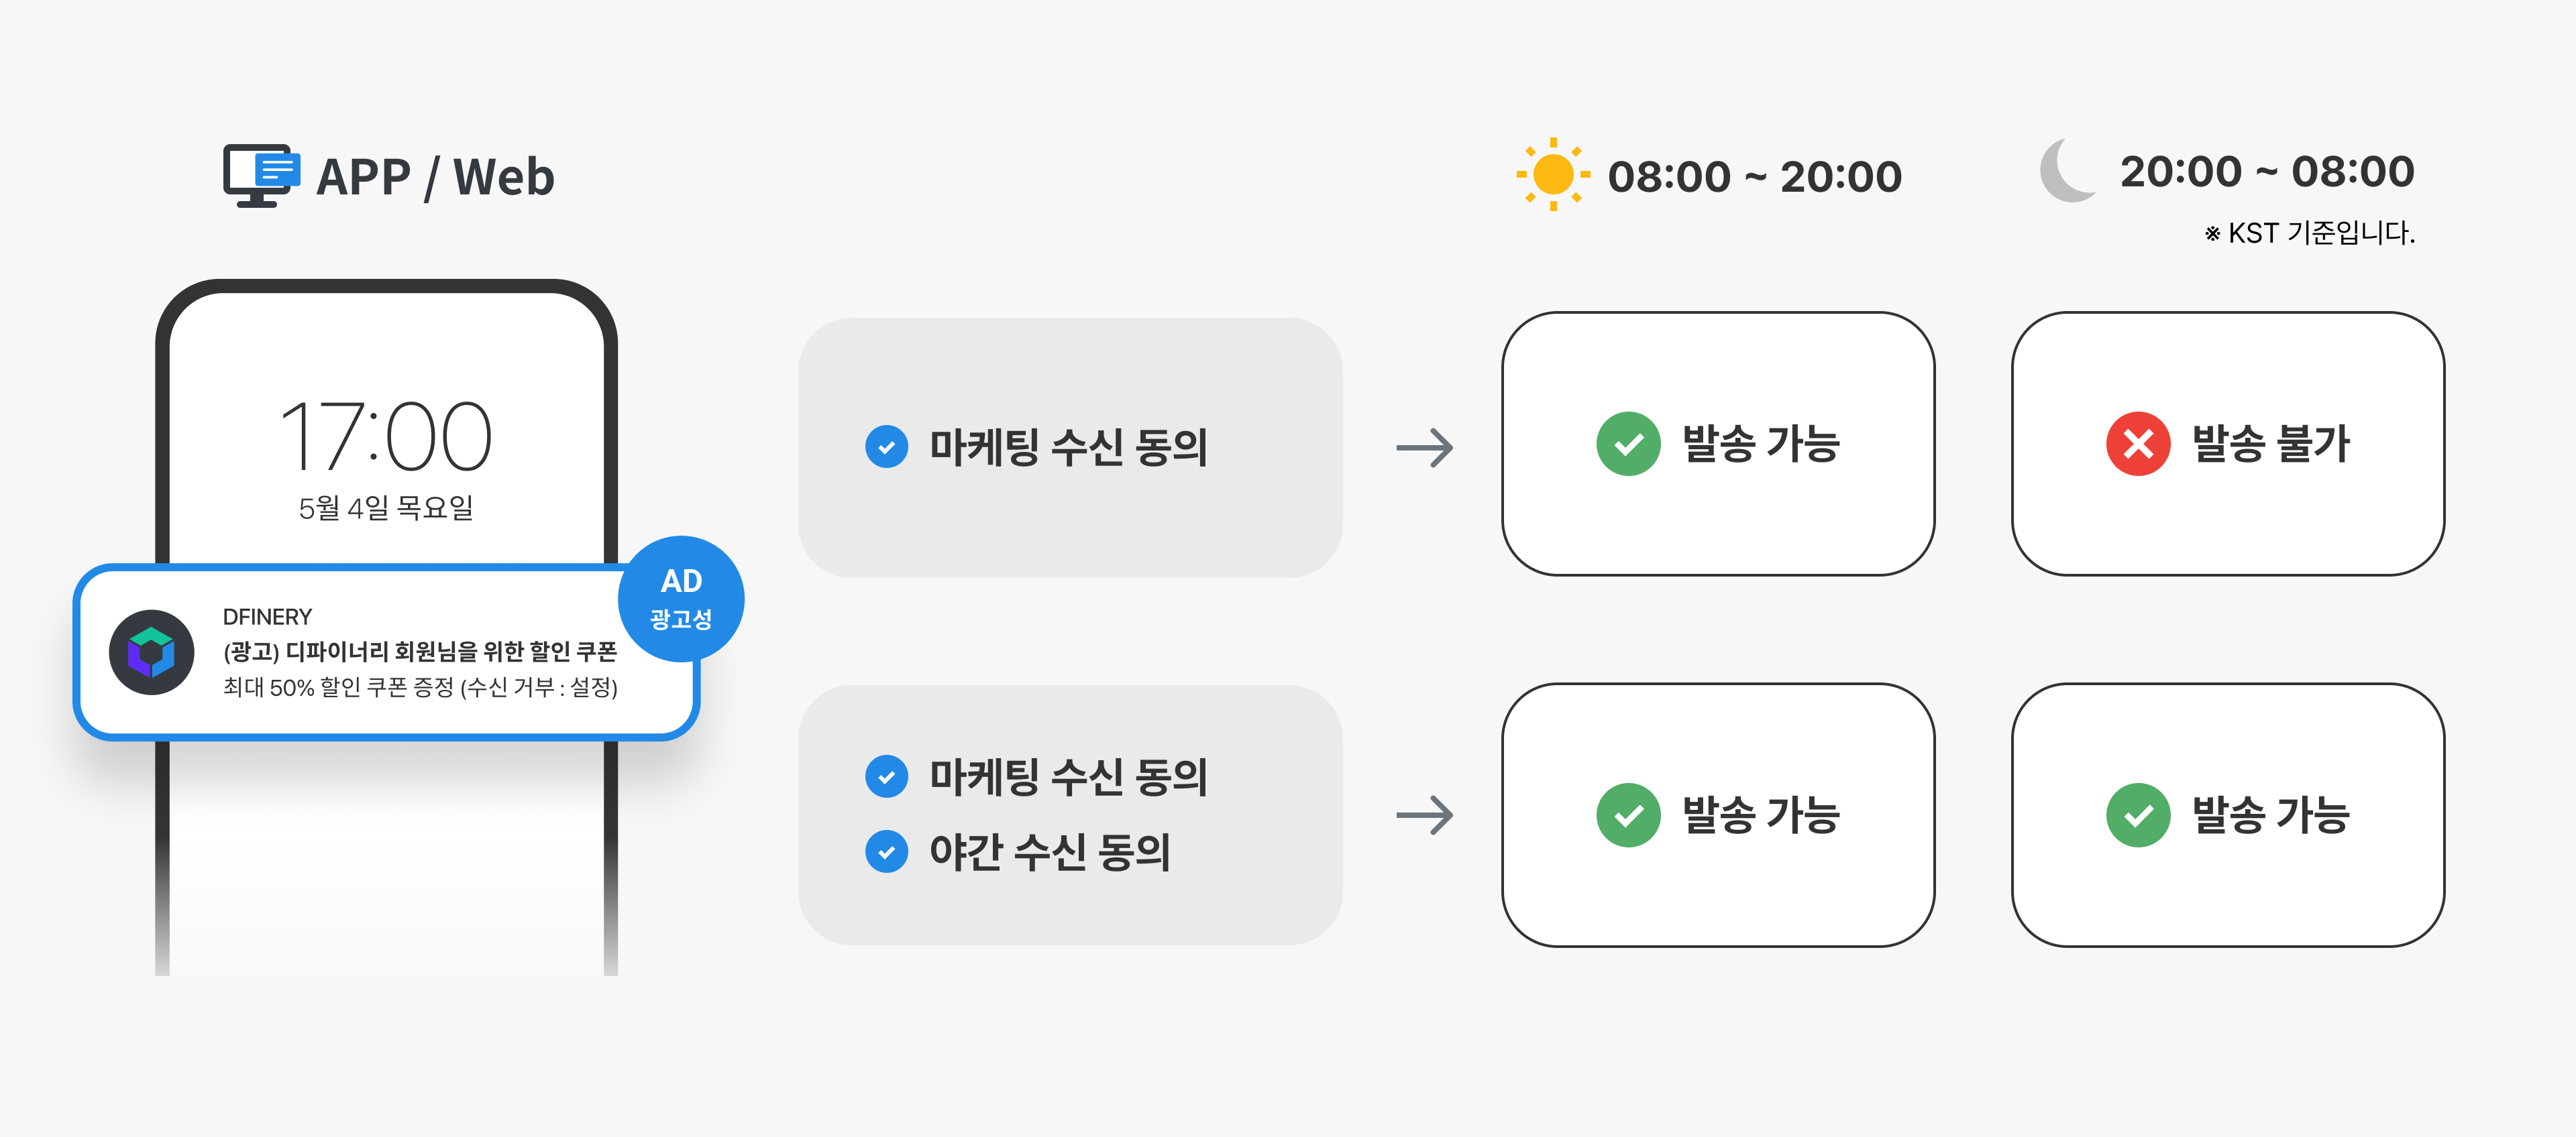Click the arrow right of the upper consent box
Viewport: 2576px width, 1137px height.
[x=1424, y=448]
